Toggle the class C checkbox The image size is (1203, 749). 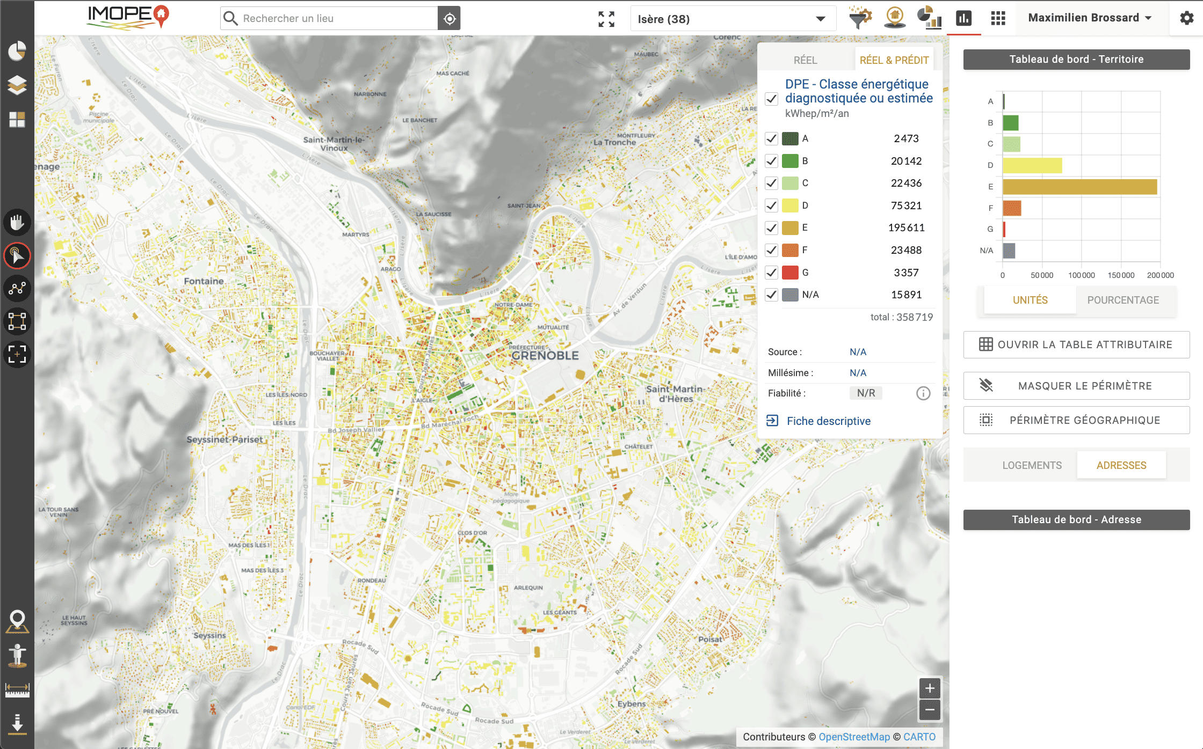tap(771, 183)
